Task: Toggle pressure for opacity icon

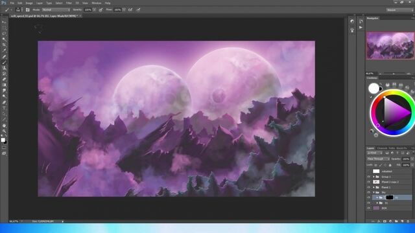Action: pos(101,10)
